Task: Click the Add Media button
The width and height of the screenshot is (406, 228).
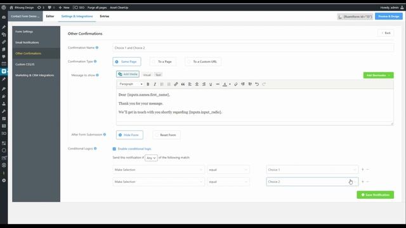Action: point(128,74)
